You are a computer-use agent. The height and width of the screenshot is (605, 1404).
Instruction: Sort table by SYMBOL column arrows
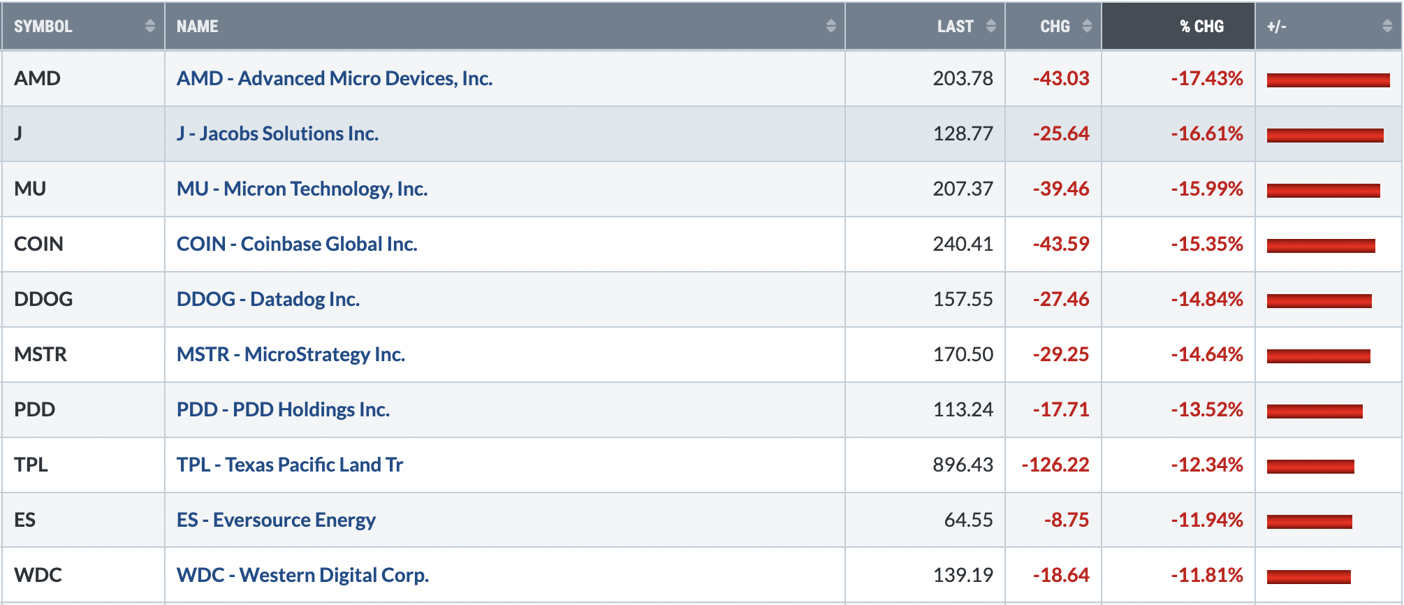tap(150, 26)
